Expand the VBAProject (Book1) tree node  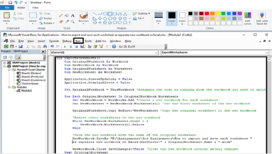click(4, 63)
